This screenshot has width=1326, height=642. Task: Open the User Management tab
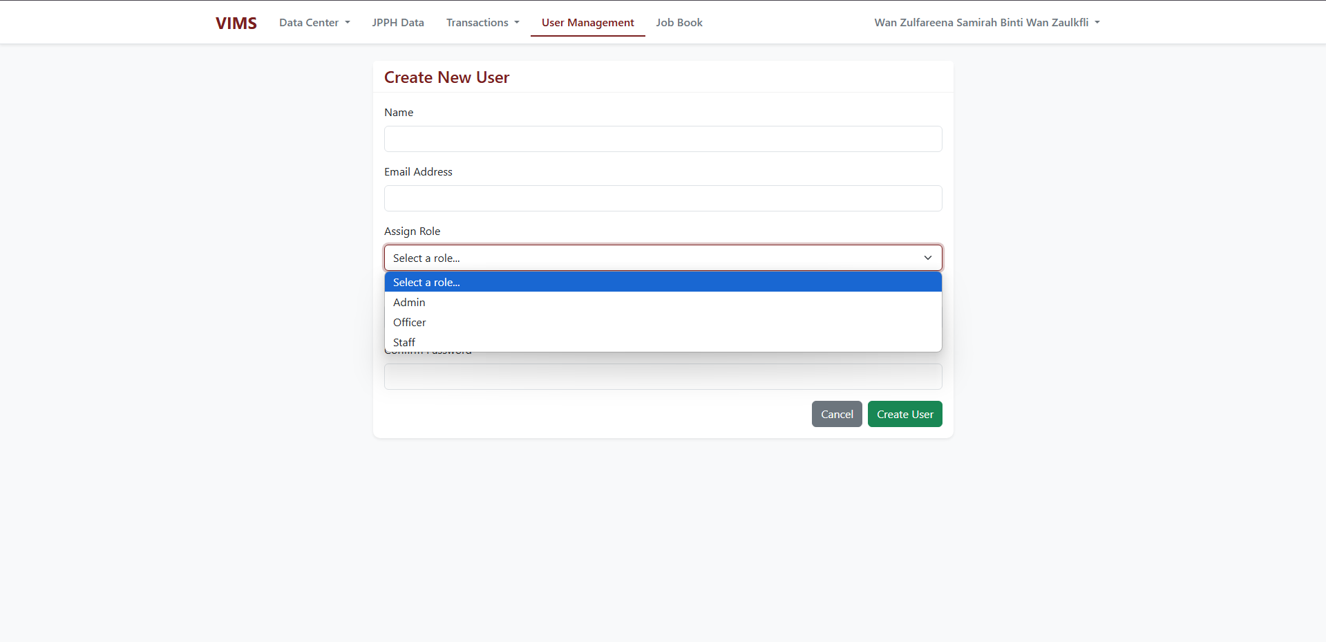click(587, 23)
